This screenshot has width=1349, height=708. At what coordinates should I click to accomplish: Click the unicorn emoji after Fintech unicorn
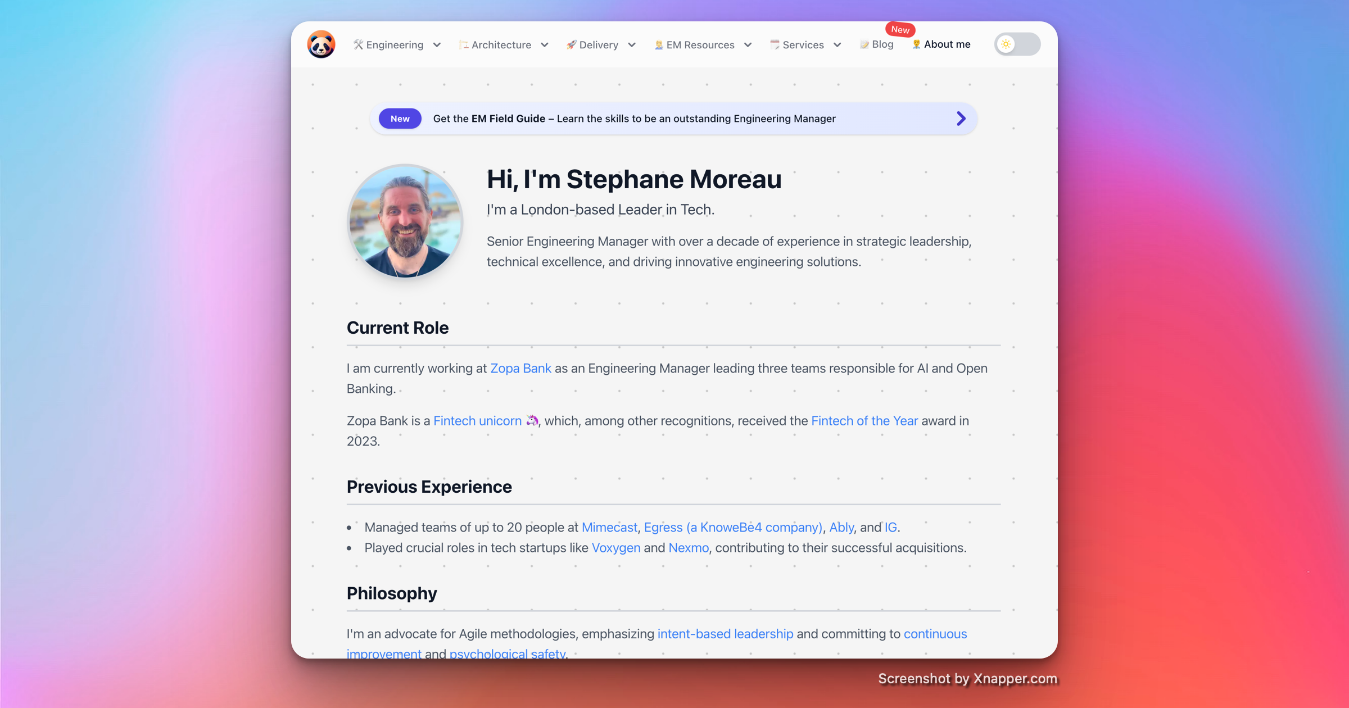click(x=532, y=420)
